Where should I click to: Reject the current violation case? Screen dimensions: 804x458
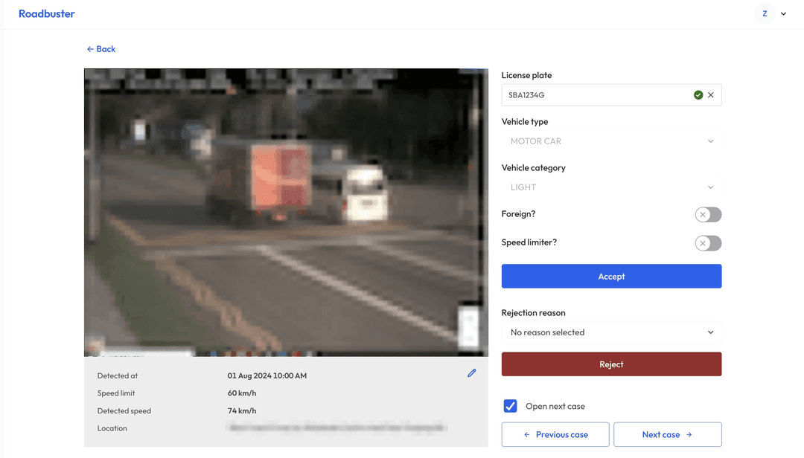610,364
